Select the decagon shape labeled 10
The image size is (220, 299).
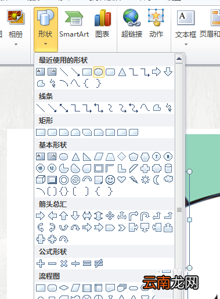tap(40, 168)
